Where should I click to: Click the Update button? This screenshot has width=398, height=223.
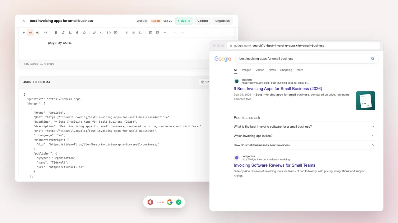coord(203,21)
